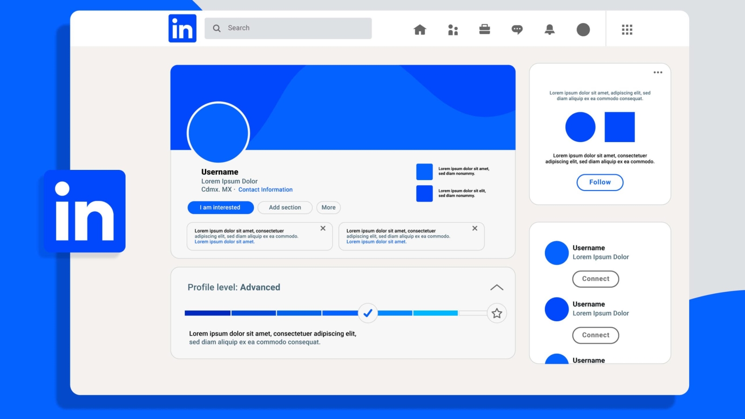Check notifications via the bell icon
745x419 pixels.
tap(549, 29)
